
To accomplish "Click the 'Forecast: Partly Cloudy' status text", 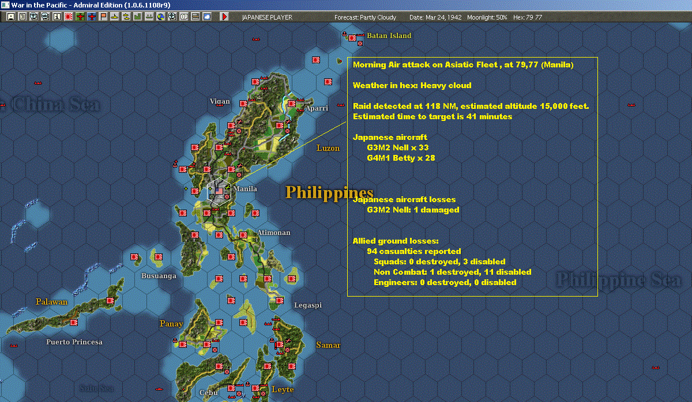I will (366, 17).
